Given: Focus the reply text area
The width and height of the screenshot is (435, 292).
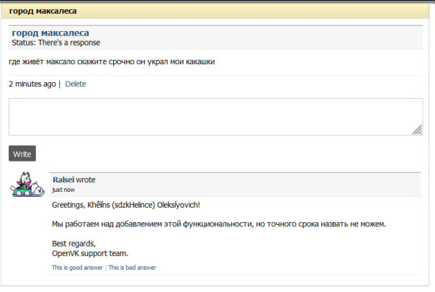Looking at the screenshot, I should click(x=215, y=116).
